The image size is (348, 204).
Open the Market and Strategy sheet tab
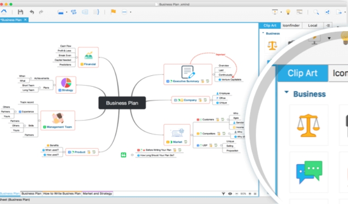[x=97, y=193]
